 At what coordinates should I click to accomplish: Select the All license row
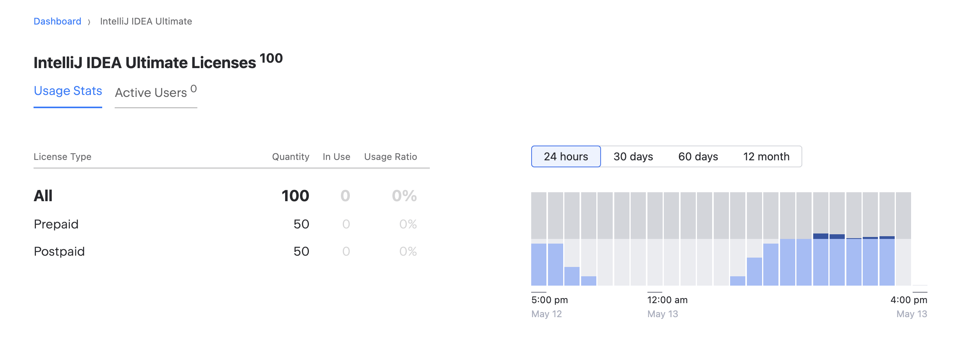click(43, 197)
